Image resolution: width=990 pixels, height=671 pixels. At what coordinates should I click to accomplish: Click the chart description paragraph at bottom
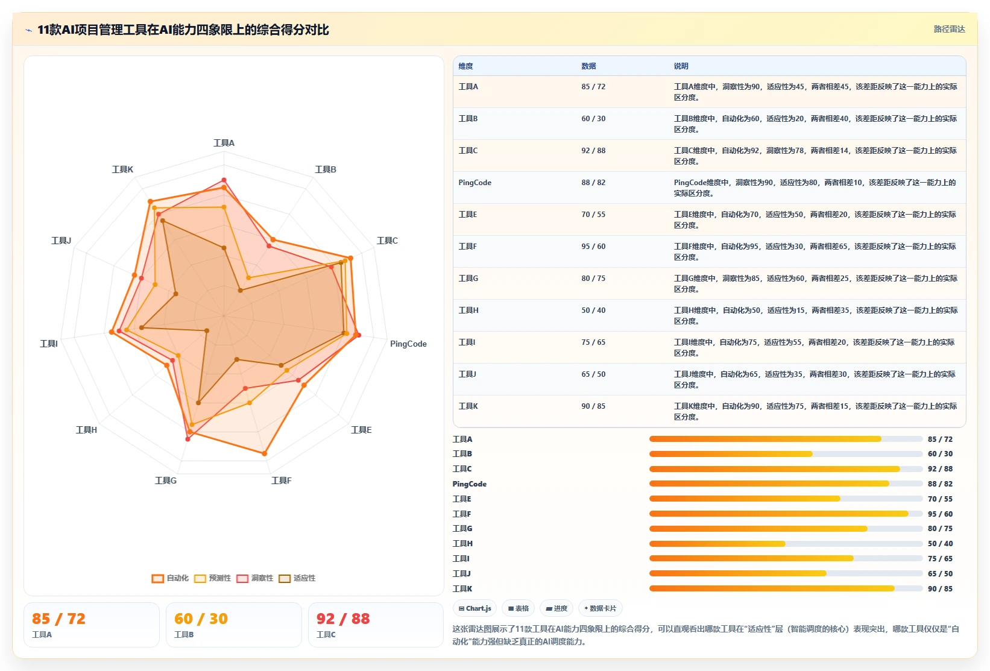click(x=705, y=635)
